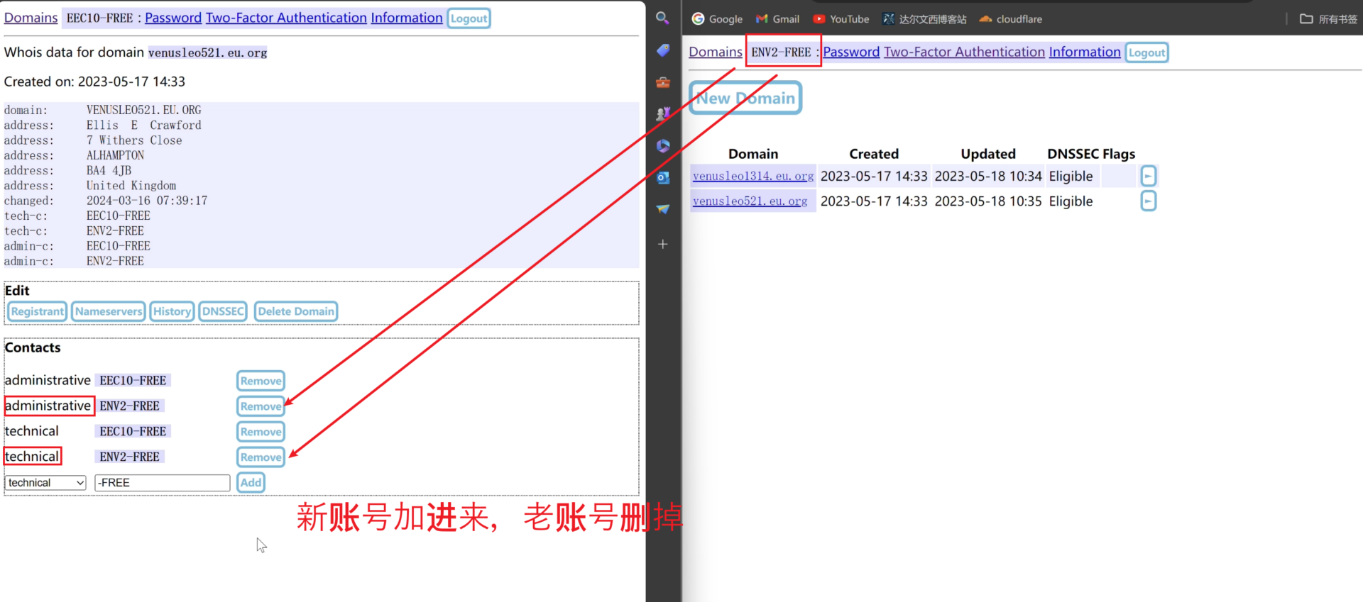The image size is (1363, 602).
Task: Open the Nameservers edit button
Action: pos(109,311)
